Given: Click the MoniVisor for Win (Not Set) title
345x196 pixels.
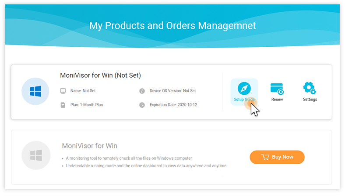Looking at the screenshot, I should coord(100,75).
